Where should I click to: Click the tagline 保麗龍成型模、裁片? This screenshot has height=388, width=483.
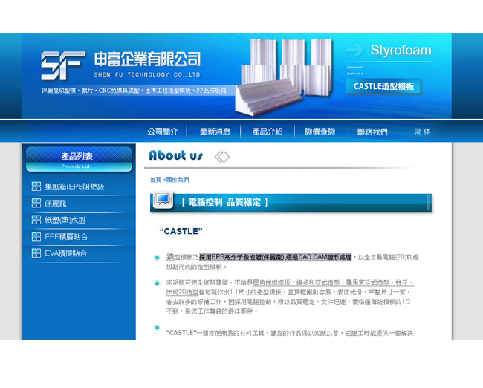(x=134, y=91)
